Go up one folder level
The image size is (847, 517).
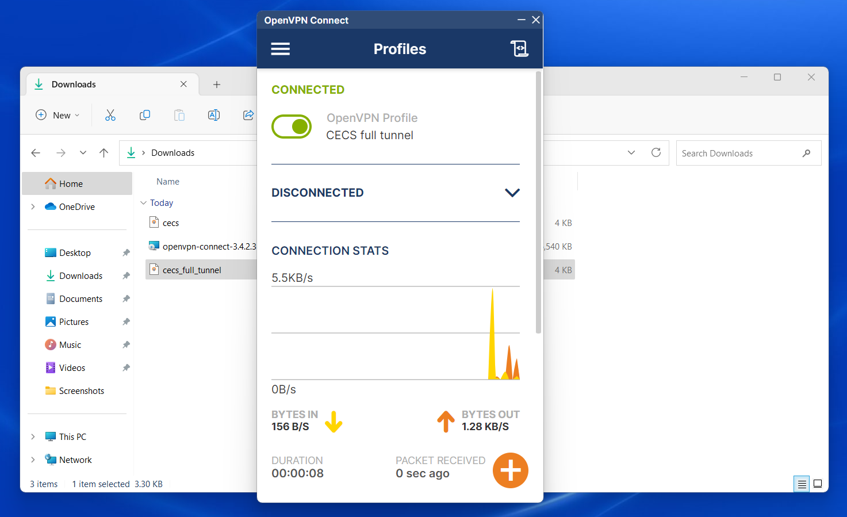tap(104, 153)
